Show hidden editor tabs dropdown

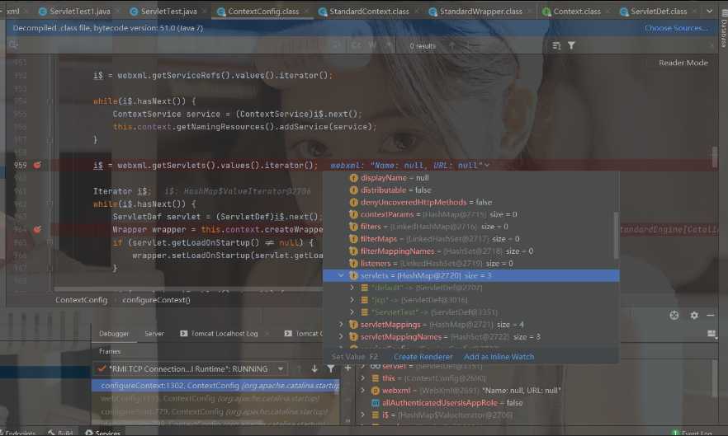[710, 12]
